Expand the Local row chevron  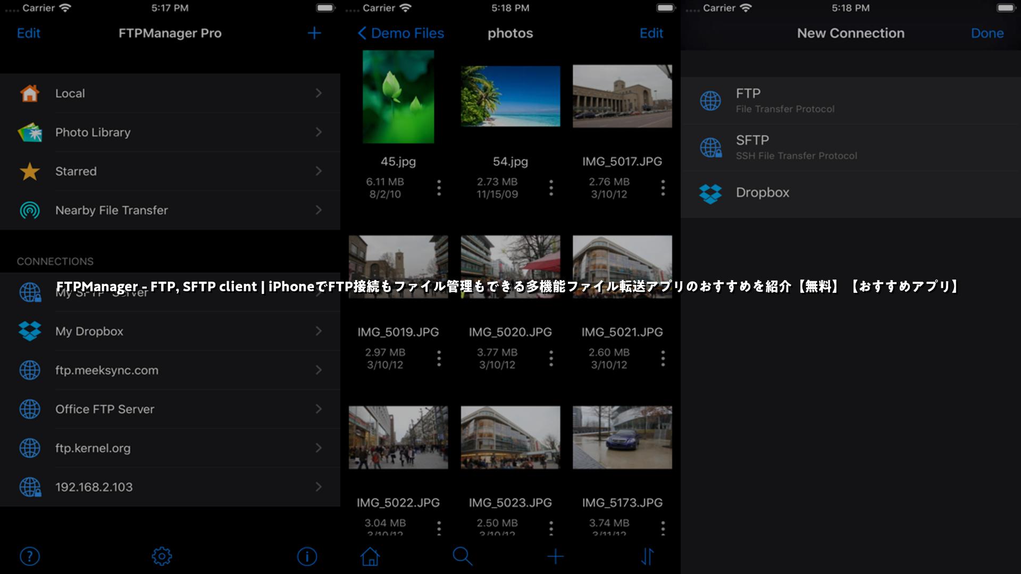coord(319,93)
